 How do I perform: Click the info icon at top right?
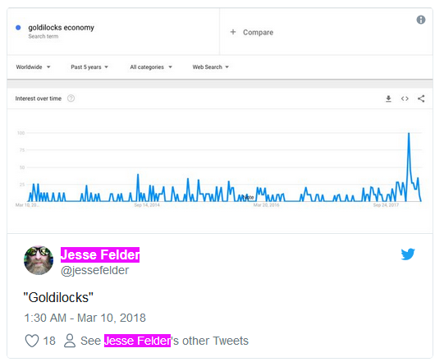coord(421,20)
